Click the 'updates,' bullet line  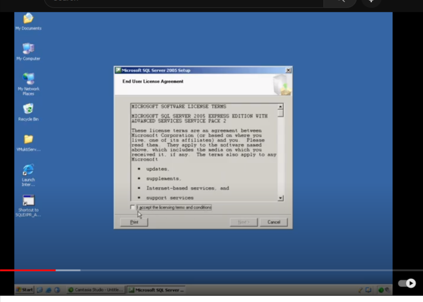(158, 169)
